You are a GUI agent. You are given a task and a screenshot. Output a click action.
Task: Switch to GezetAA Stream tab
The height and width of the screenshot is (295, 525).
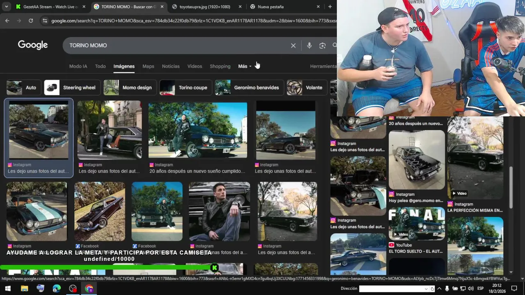[x=47, y=7]
